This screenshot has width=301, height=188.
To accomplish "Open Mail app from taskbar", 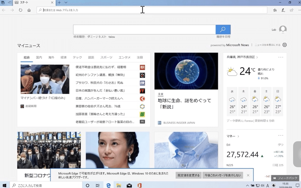I will [x=129, y=185].
